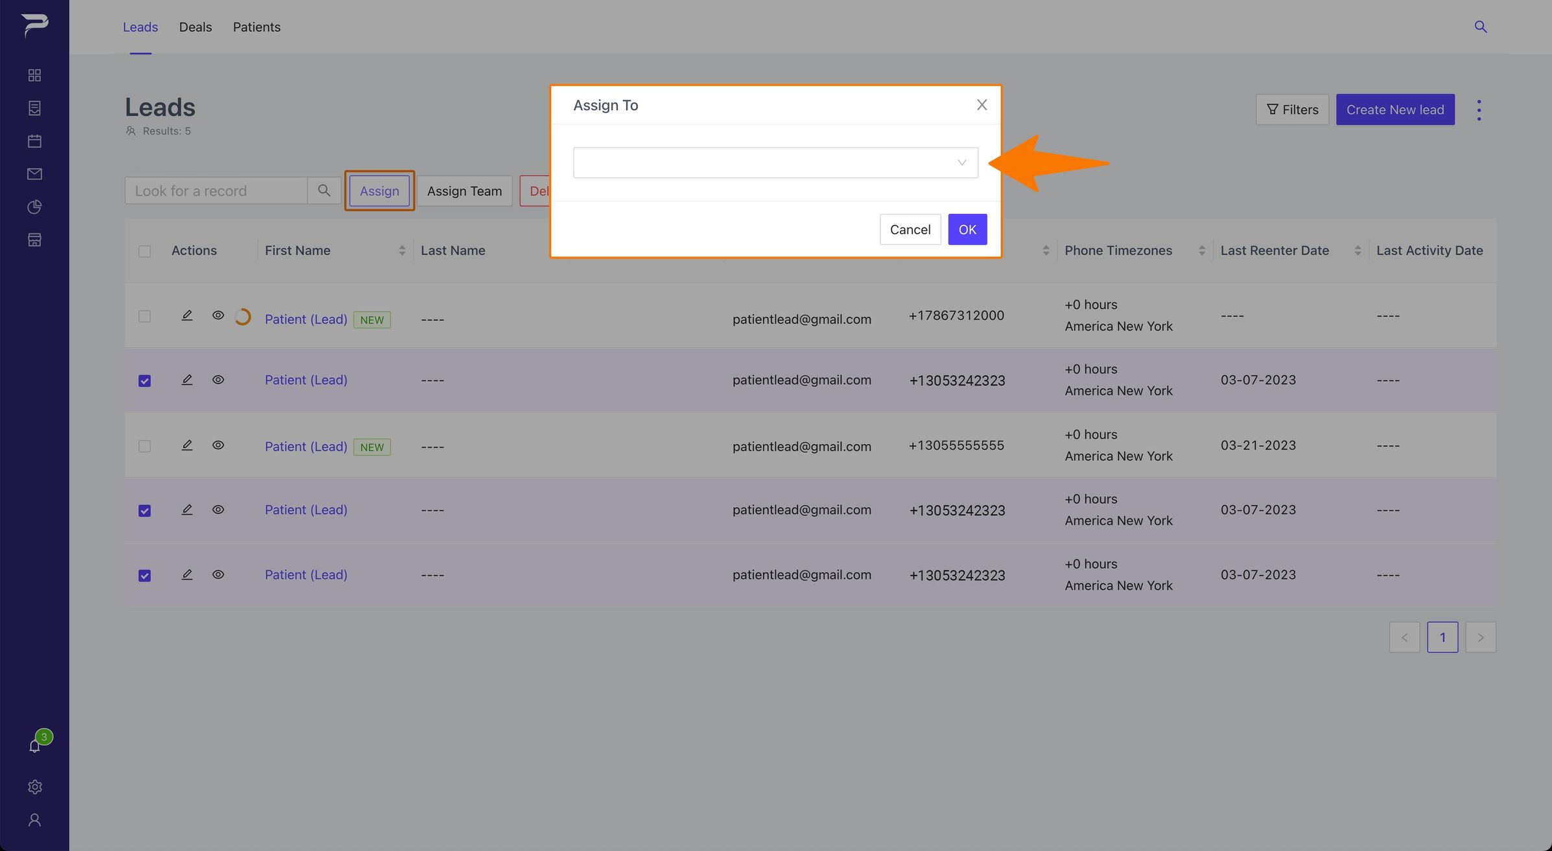Open the Assign To dropdown field
Viewport: 1552px width, 851px height.
coord(775,163)
